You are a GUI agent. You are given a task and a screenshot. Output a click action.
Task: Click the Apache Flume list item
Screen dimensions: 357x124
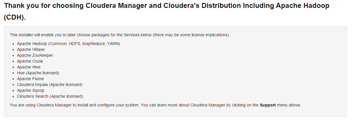pos(31,79)
